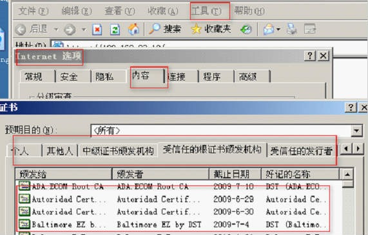The height and width of the screenshot is (235, 368).
Task: Click the Stop page loading icon
Action: 97,30
